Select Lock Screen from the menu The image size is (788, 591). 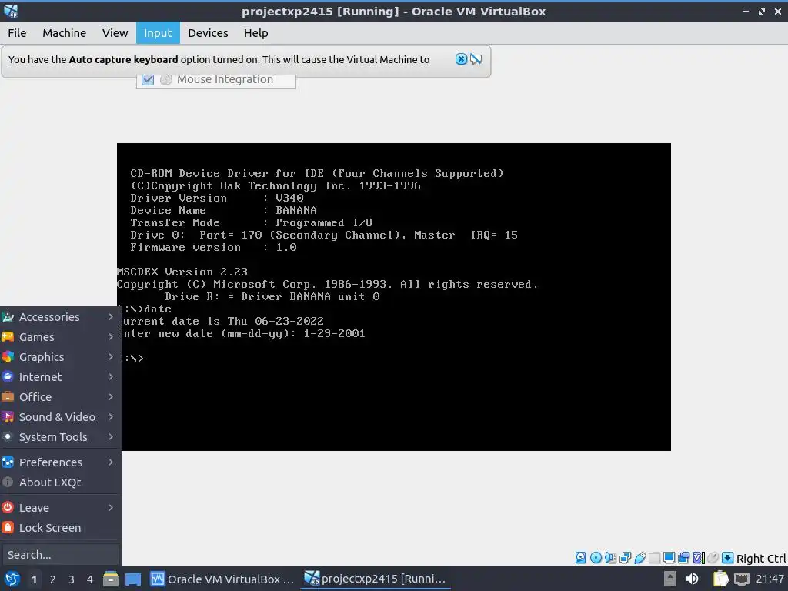click(x=59, y=528)
